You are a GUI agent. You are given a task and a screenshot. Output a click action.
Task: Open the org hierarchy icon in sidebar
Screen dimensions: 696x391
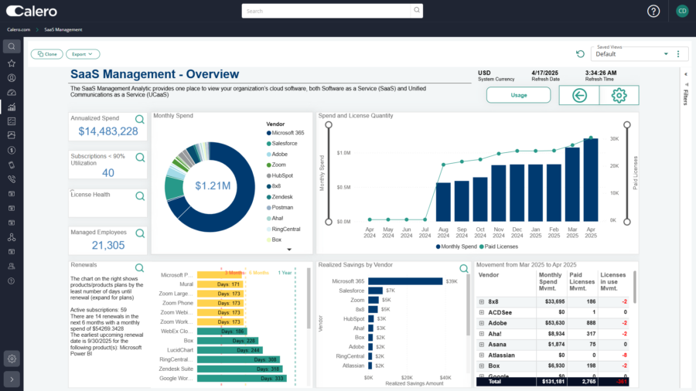tap(12, 237)
